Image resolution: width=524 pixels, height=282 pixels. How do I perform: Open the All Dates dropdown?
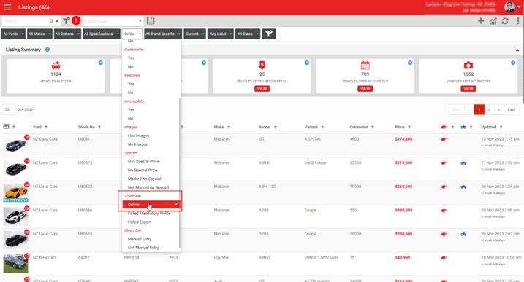pyautogui.click(x=248, y=34)
